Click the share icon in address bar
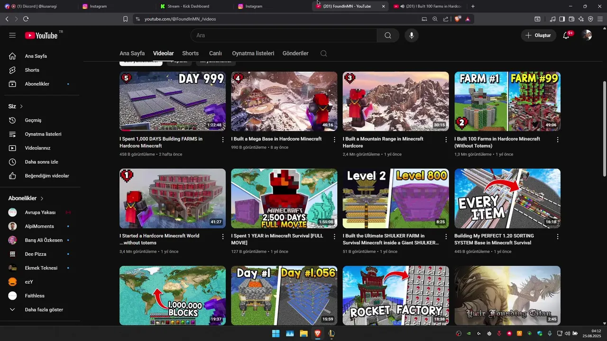Screen dimensions: 607x341 (446, 19)
